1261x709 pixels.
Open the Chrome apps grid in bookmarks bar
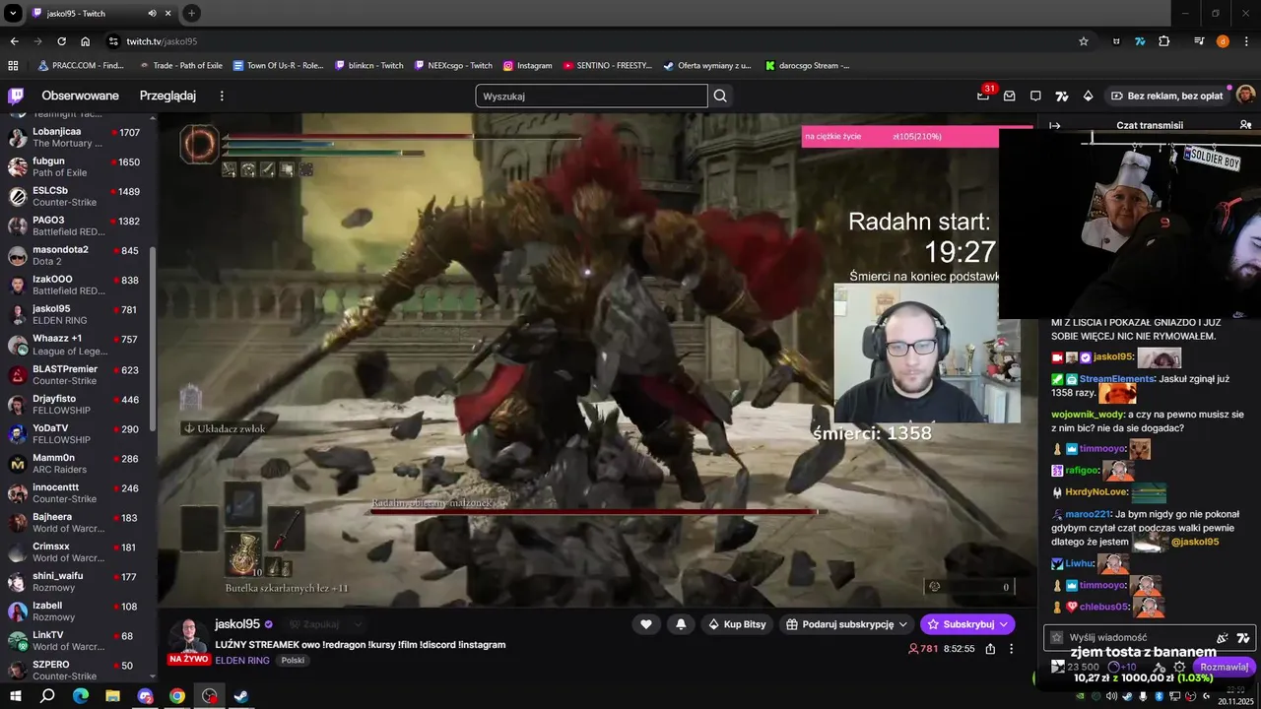click(x=13, y=66)
